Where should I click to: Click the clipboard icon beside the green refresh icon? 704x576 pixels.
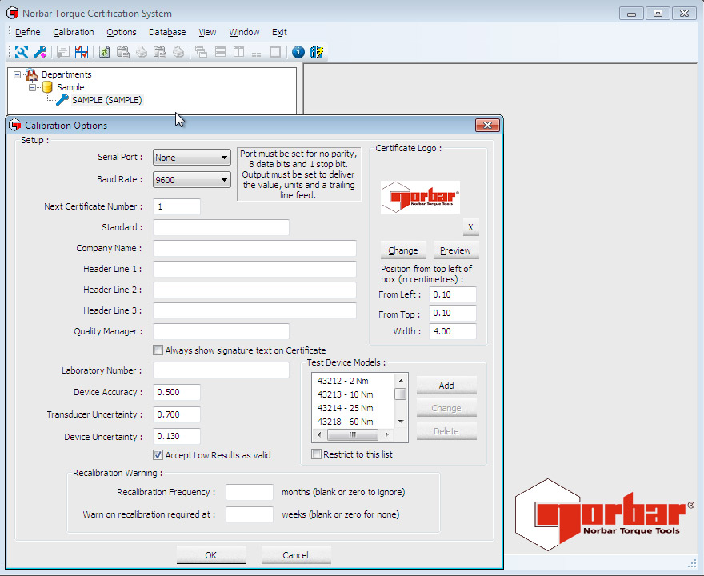pyautogui.click(x=123, y=52)
